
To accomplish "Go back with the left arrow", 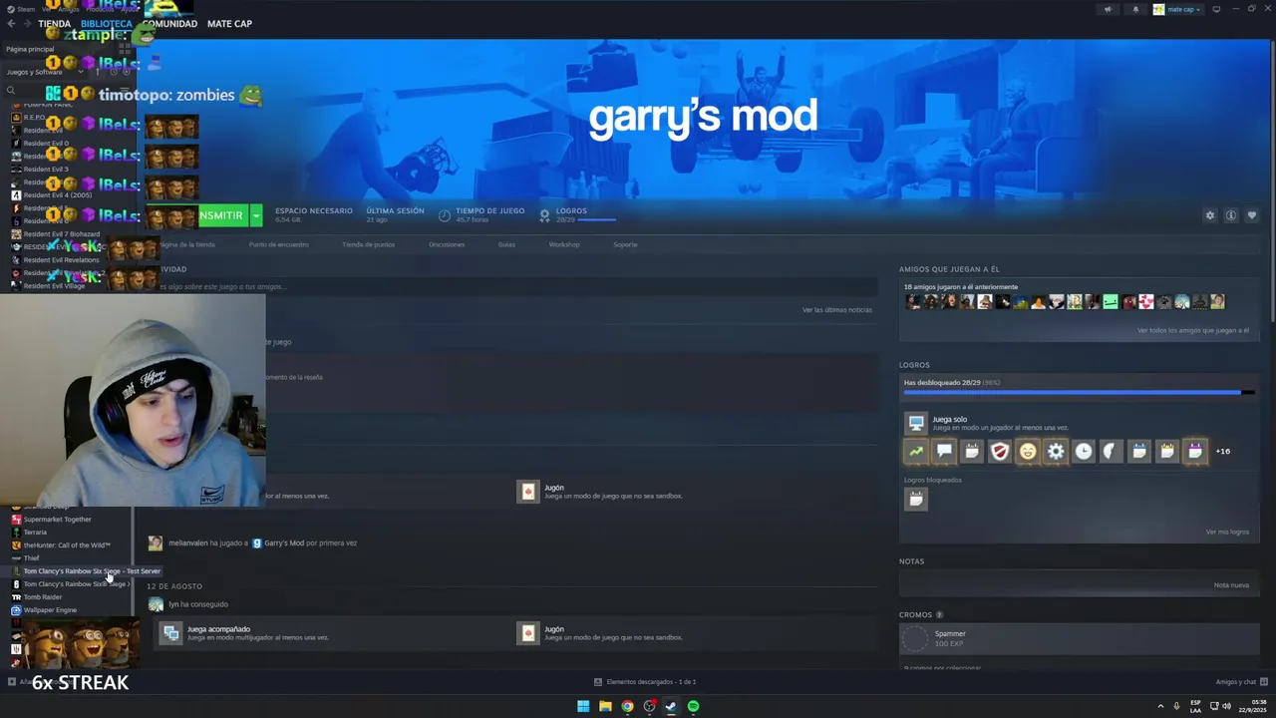I will (12, 23).
